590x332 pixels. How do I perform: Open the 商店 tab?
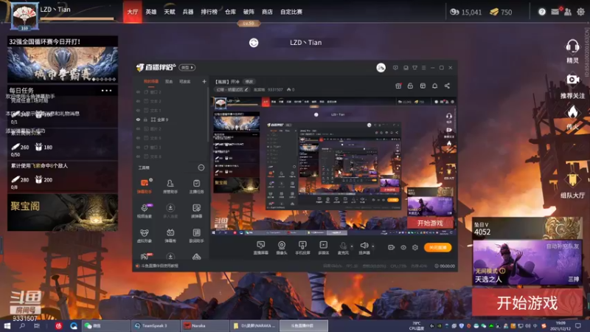tap(267, 12)
